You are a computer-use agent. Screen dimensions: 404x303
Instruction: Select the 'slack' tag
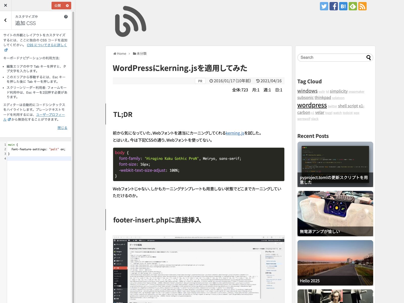(315, 119)
